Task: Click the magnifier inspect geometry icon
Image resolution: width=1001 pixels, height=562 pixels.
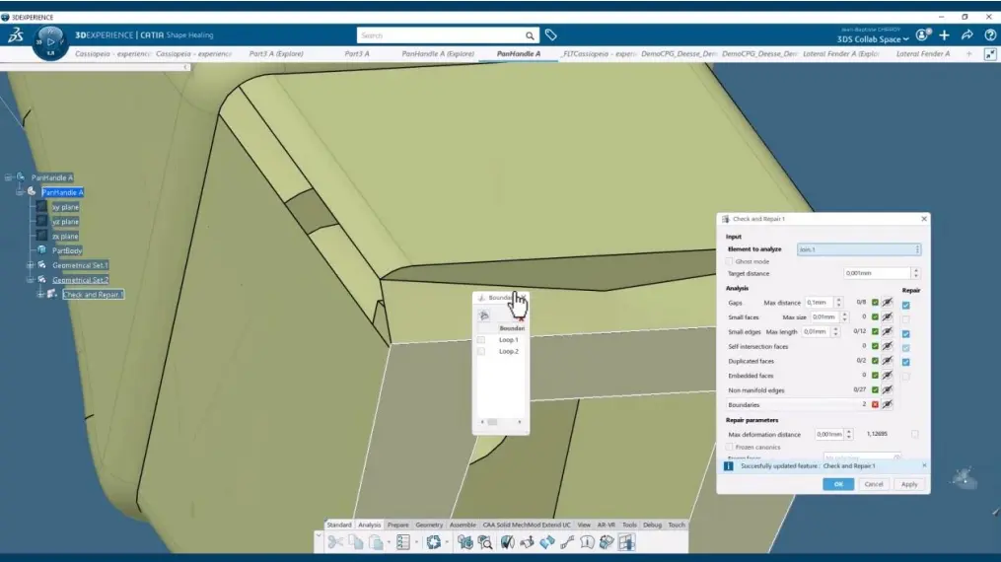Action: point(485,542)
